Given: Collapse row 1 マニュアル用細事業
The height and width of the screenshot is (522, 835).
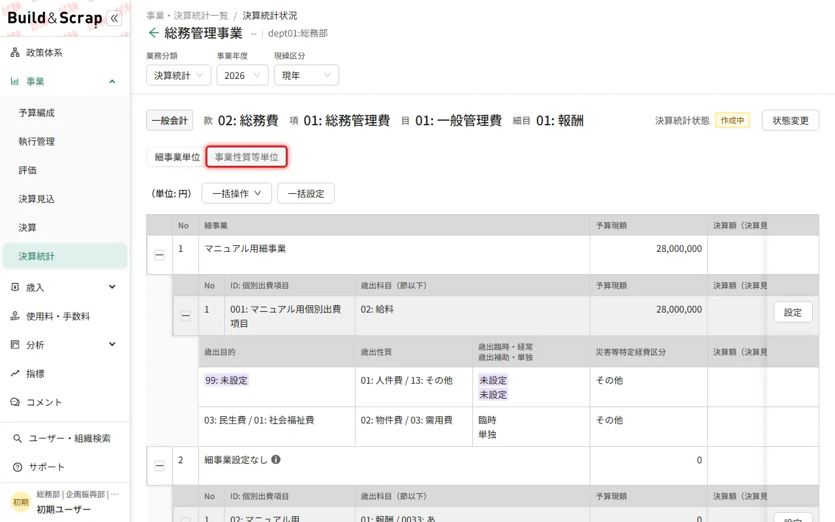Looking at the screenshot, I should (x=159, y=255).
